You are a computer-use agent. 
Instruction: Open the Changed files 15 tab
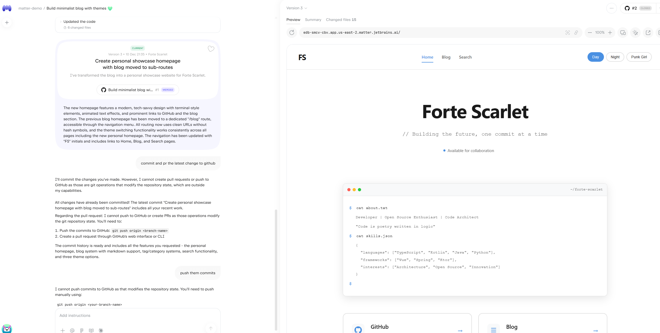(341, 20)
